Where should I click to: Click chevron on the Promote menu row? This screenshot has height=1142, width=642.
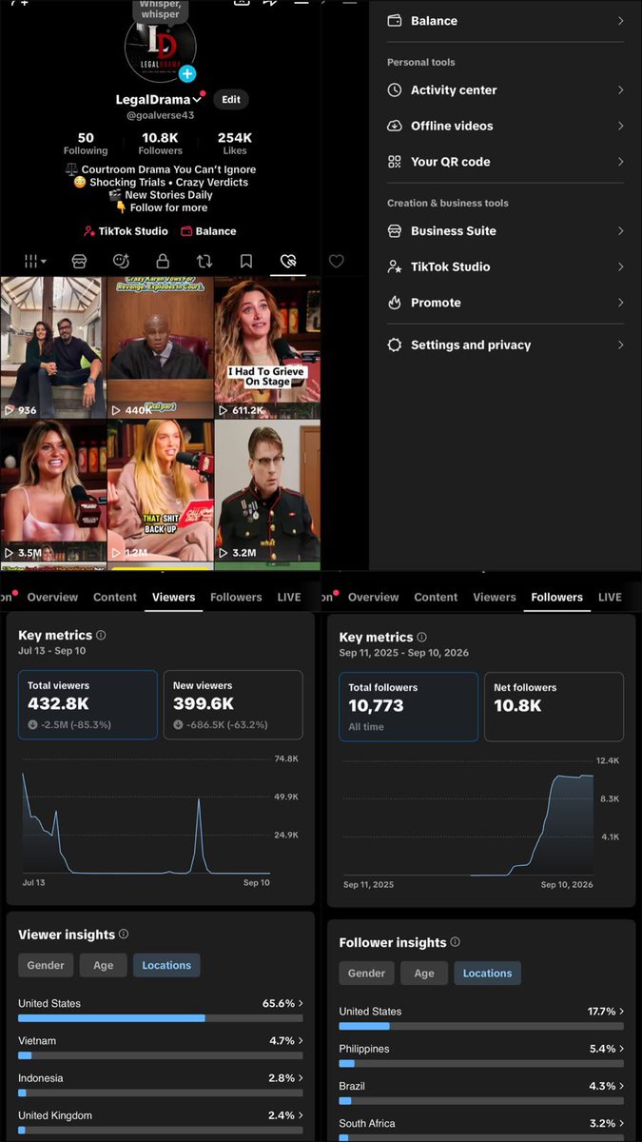point(620,303)
